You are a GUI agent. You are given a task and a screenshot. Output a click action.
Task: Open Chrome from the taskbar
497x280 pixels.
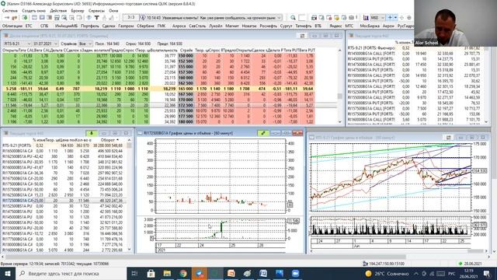click(x=183, y=273)
